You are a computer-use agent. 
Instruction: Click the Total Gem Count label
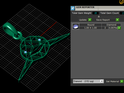pyautogui.click(x=110, y=13)
